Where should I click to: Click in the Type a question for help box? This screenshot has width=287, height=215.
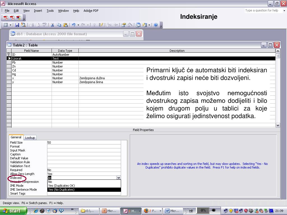tap(263, 10)
